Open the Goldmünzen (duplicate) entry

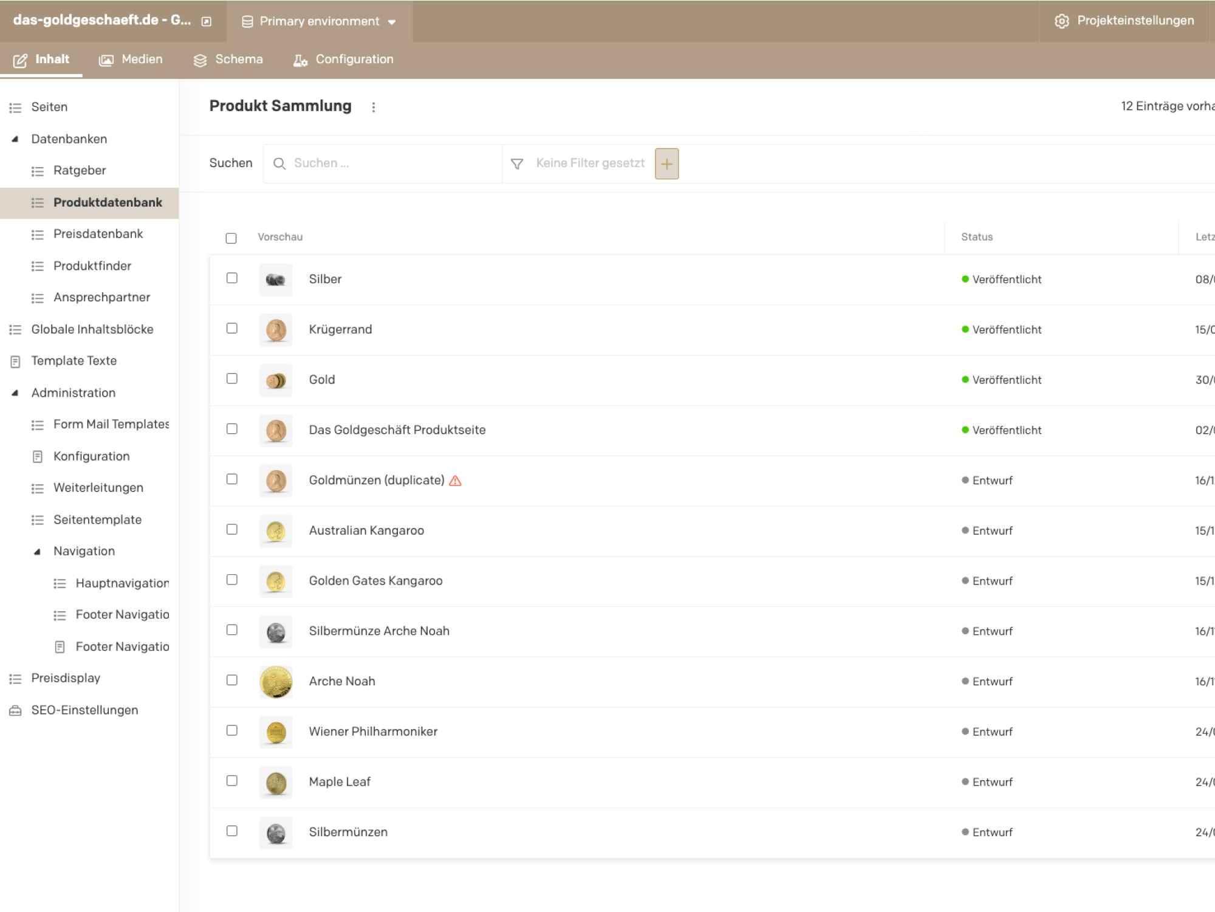pyautogui.click(x=377, y=481)
